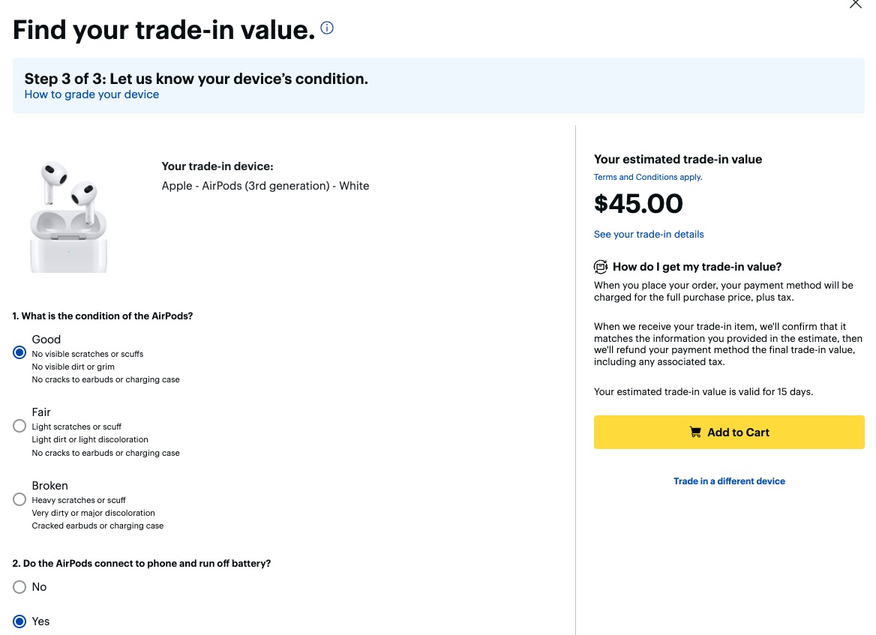Viewport: 876px width, 635px height.
Task: Open See your trade-in details
Action: click(649, 234)
